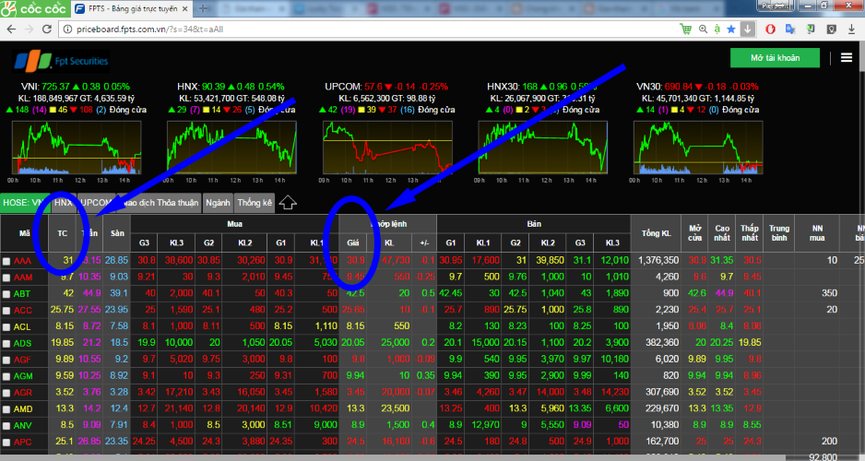Open the VN30 index chart
The width and height of the screenshot is (865, 461).
[698, 148]
